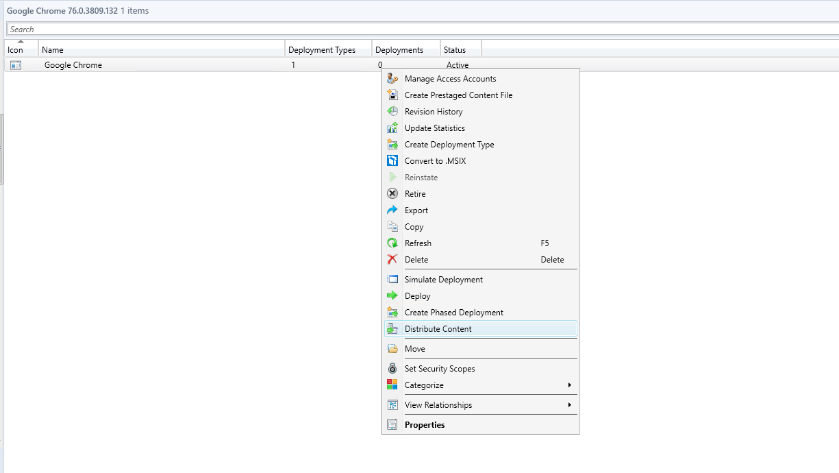The height and width of the screenshot is (473, 839).
Task: Select Retire from the menu
Action: coord(481,194)
